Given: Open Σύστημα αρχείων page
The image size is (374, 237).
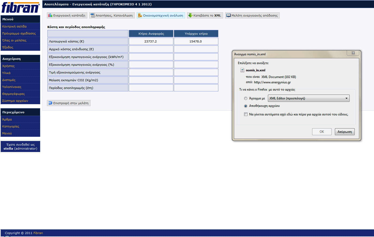Looking at the screenshot, I should coord(15,101).
